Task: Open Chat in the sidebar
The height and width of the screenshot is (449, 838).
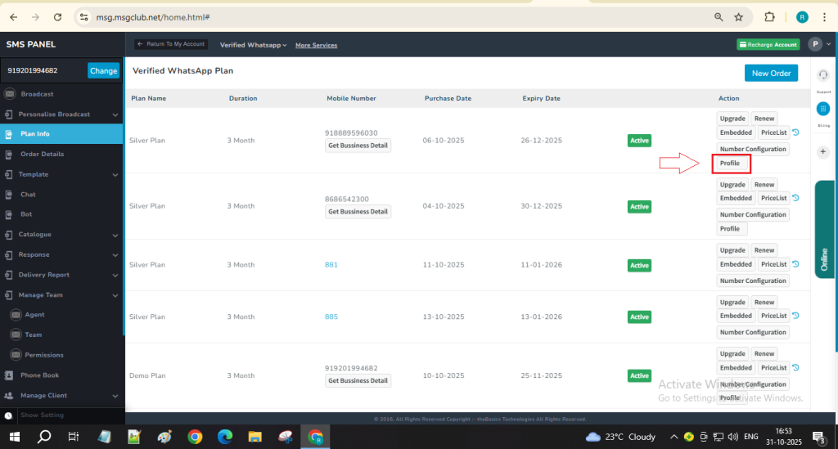Action: tap(28, 195)
